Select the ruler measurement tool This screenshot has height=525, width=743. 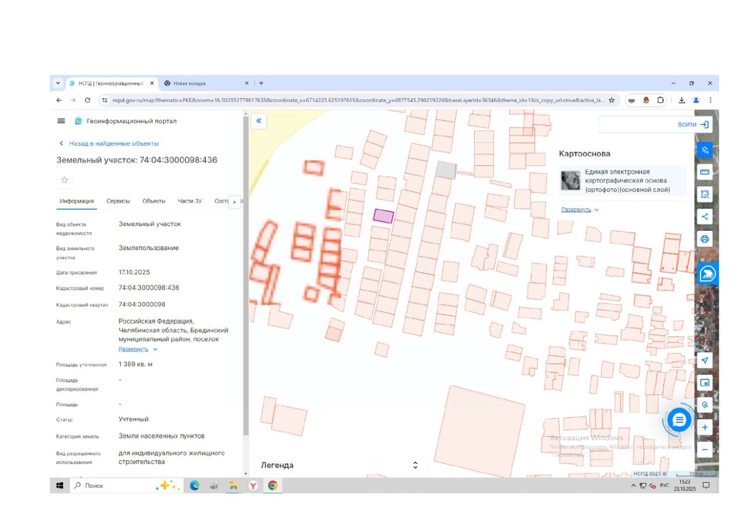point(705,172)
